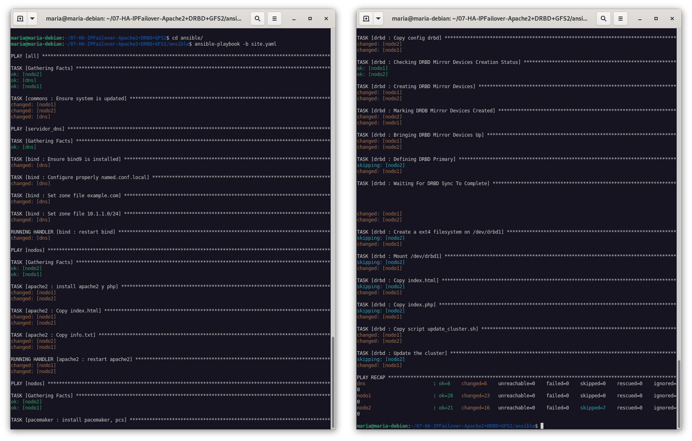Viewport: 692px width, 441px height.
Task: Close the right terminal window
Action: coord(672,19)
